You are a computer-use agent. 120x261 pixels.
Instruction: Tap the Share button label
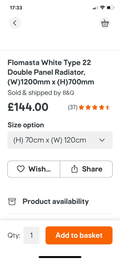coord(92,169)
